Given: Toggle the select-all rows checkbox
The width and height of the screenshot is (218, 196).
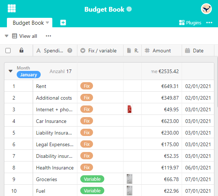Looking at the screenshot, I should (x=8, y=51).
